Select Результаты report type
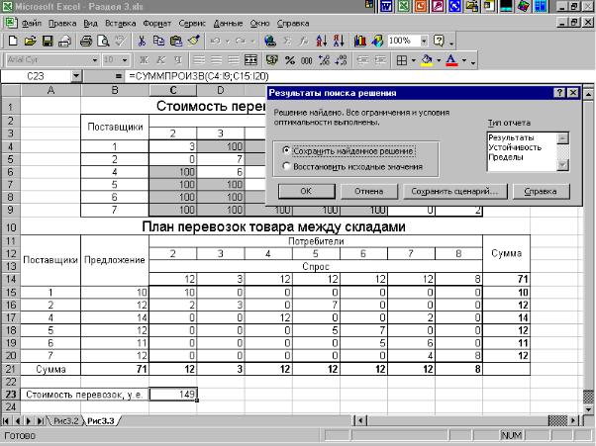596x446 pixels. click(511, 137)
